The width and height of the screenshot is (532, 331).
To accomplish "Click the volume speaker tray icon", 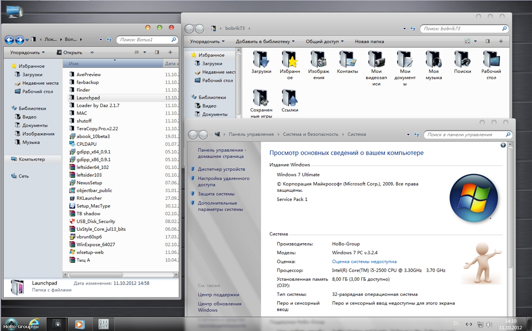I will click(489, 324).
